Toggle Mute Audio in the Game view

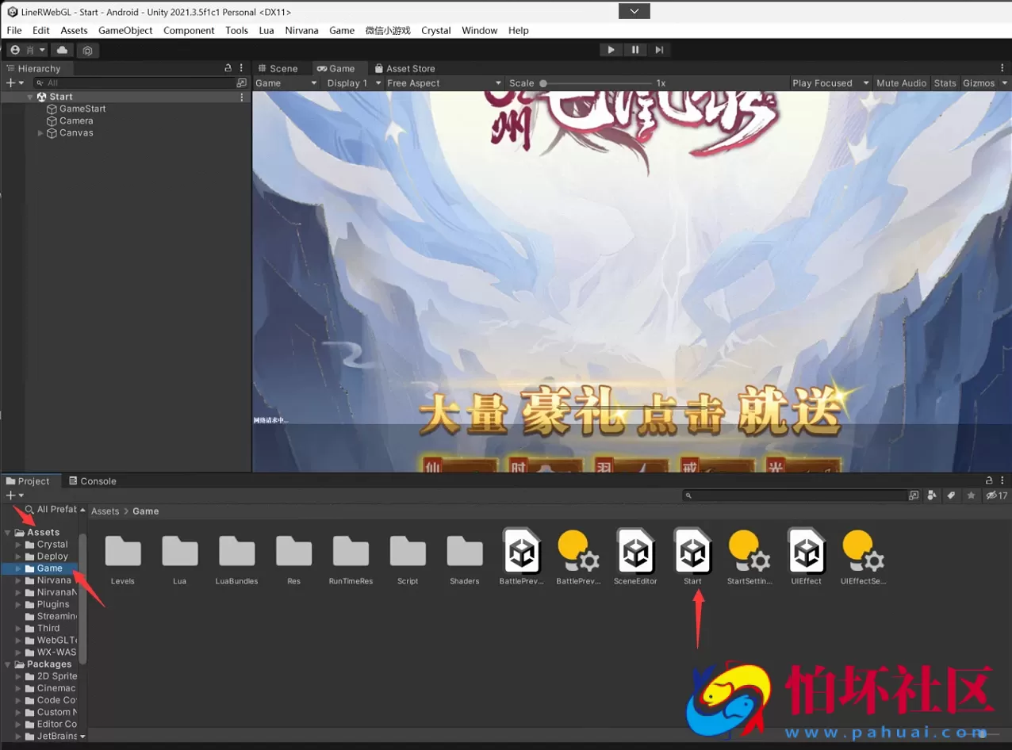click(901, 82)
